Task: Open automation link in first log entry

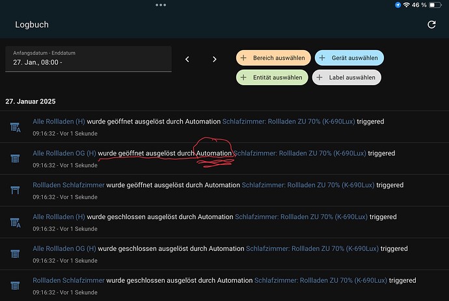Action: 289,122
